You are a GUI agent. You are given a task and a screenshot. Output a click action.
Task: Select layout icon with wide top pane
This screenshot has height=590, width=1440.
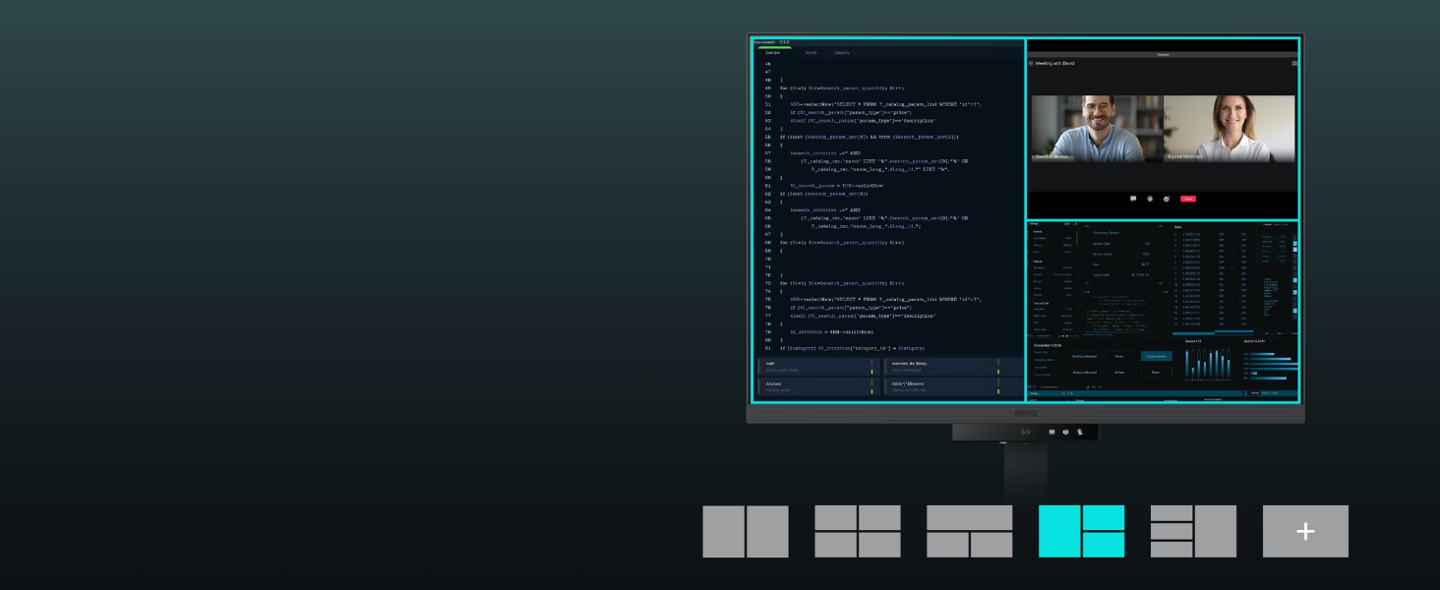coord(970,531)
